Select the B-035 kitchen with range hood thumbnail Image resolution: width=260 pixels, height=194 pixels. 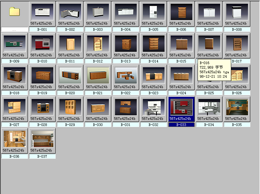[237, 107]
